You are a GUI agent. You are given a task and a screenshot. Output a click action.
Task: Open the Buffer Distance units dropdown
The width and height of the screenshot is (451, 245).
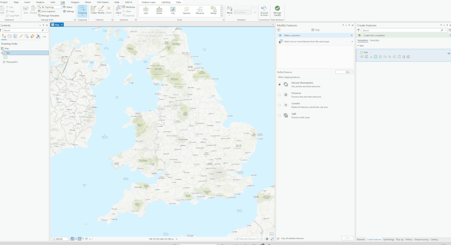coord(351,72)
